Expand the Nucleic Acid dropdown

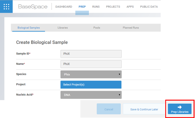pyautogui.click(x=91, y=95)
